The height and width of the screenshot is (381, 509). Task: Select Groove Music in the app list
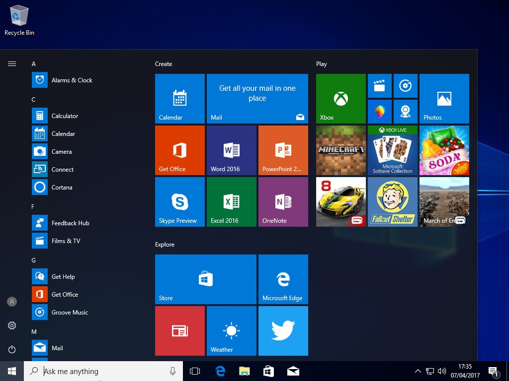[70, 313]
